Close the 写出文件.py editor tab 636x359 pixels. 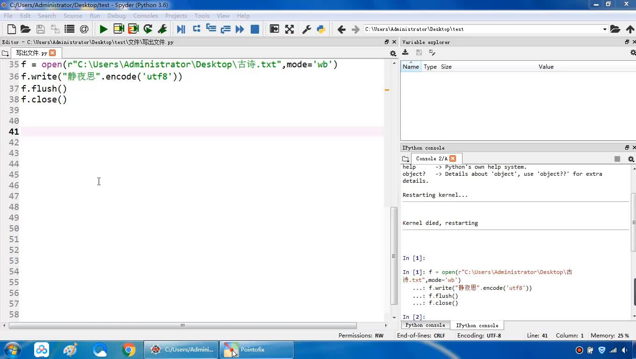click(x=52, y=53)
